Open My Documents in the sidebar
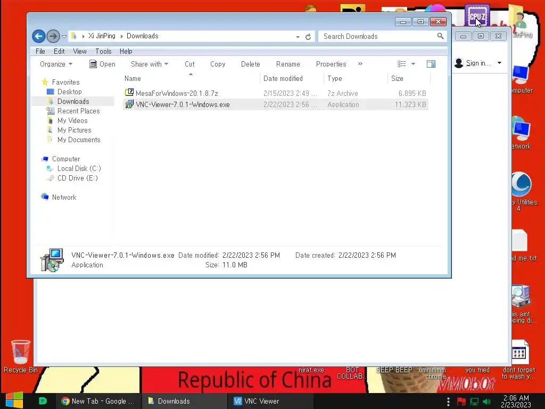This screenshot has height=409, width=545. coord(79,140)
